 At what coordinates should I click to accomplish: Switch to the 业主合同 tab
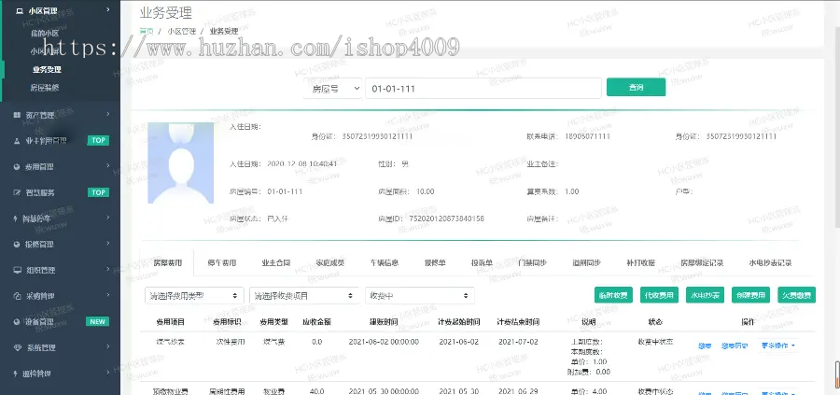click(276, 263)
